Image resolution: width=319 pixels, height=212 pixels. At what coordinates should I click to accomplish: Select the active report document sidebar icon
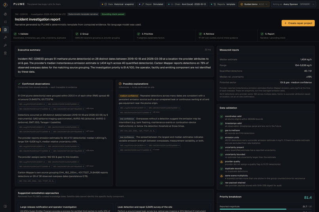tap(5, 30)
